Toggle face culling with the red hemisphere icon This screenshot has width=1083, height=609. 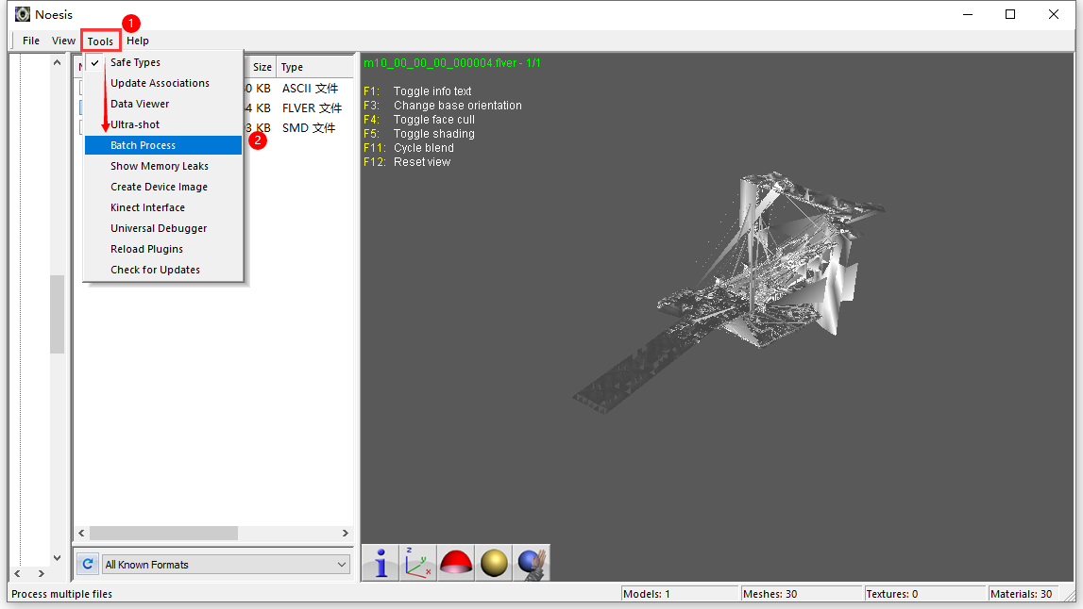[455, 563]
